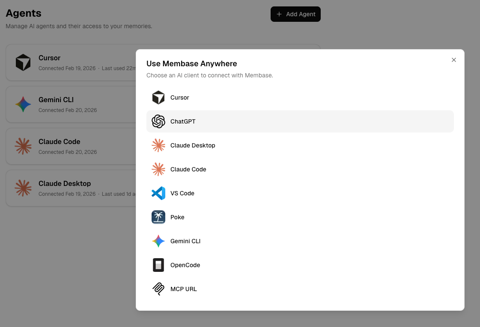Click the ChatGPT knot logo icon
The width and height of the screenshot is (480, 327).
point(158,121)
